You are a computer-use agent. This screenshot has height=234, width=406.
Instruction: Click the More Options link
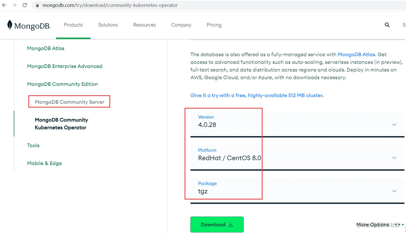pyautogui.click(x=373, y=225)
